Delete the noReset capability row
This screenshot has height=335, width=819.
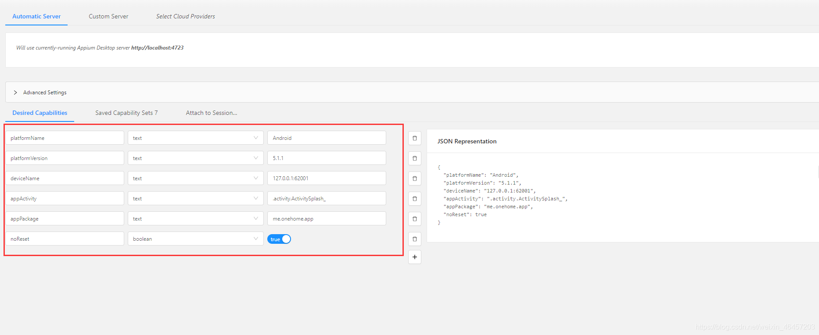click(x=415, y=239)
